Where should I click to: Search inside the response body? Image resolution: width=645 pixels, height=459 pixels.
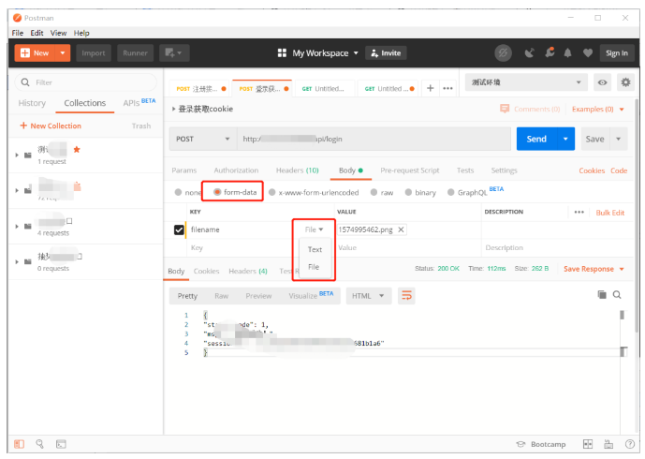(617, 294)
